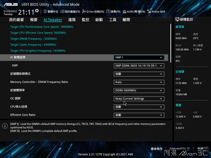Screen dimensions: 211x158
Task: Expand the Ai 智慧超頻 XMP I dropdown
Action: 139,58
